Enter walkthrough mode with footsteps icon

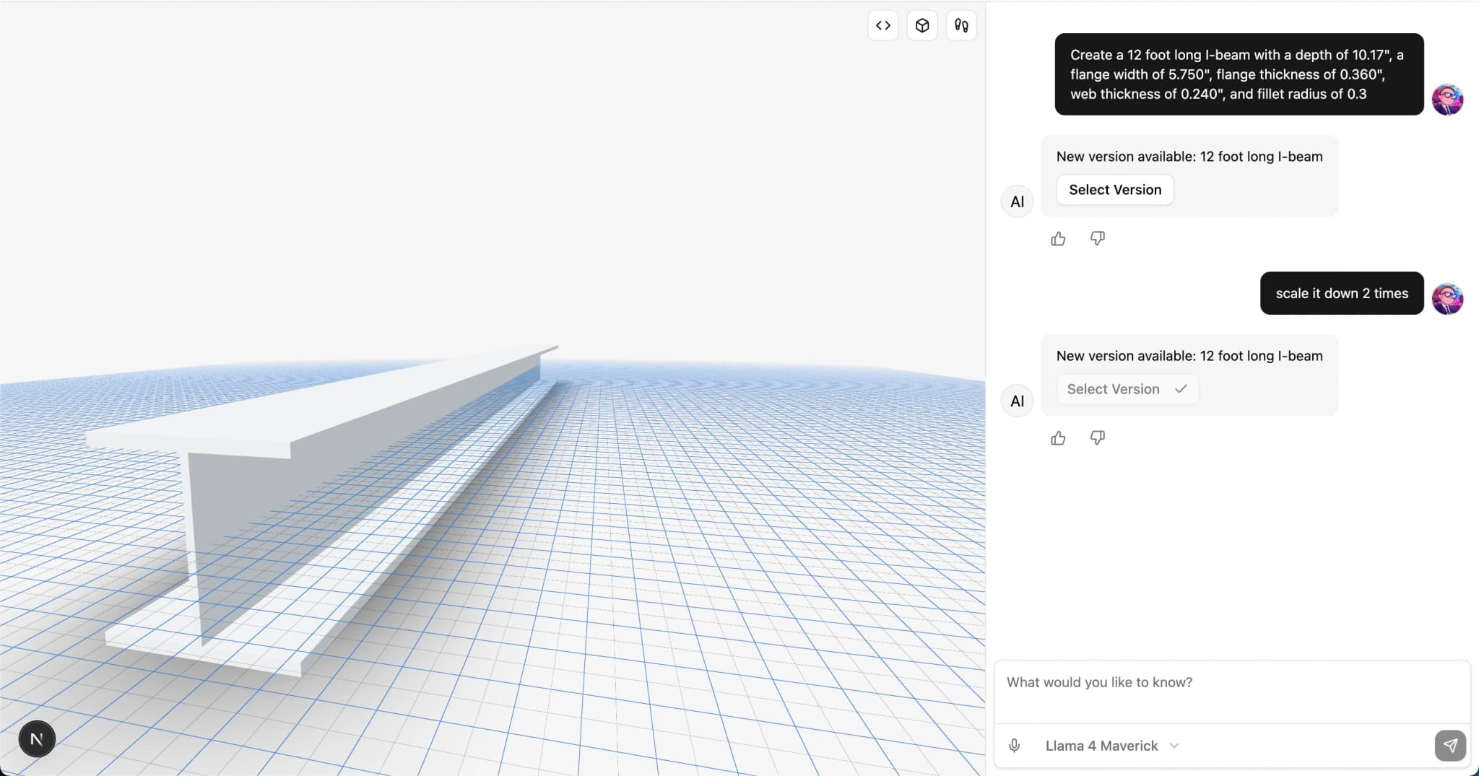tap(960, 25)
